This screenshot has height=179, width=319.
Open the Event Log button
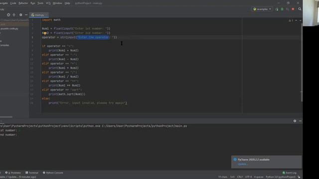[289, 173]
